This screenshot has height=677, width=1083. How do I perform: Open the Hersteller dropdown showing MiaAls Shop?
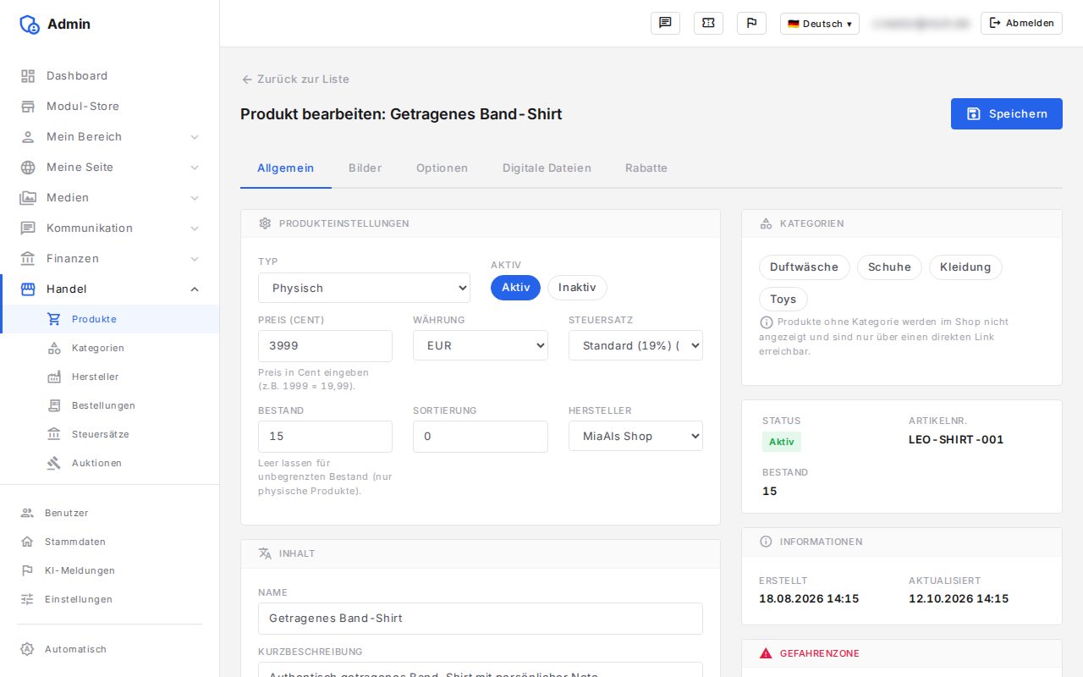(635, 436)
